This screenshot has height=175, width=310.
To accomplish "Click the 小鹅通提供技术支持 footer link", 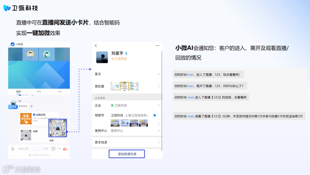I will (39, 155).
